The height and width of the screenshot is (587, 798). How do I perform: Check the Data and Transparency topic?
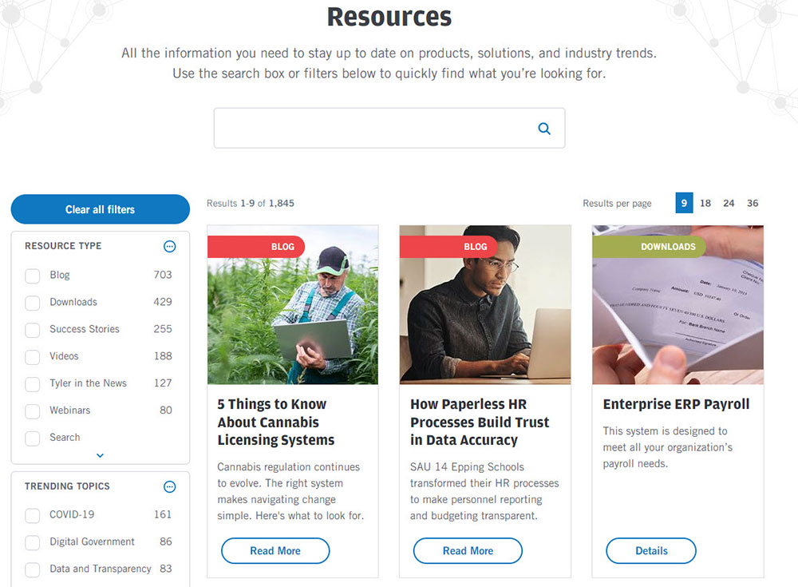[x=32, y=569]
